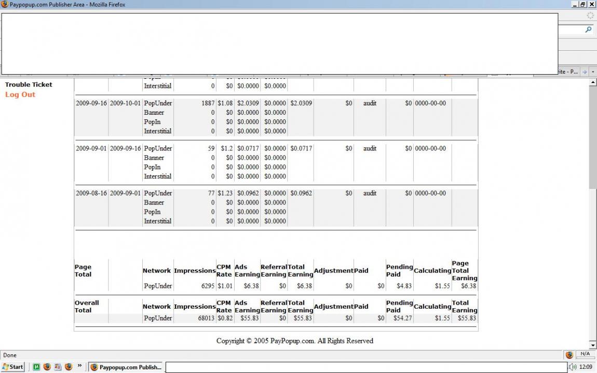Viewport: 597px width, 373px height.
Task: Click the Page Total row label
Action: 83,271
